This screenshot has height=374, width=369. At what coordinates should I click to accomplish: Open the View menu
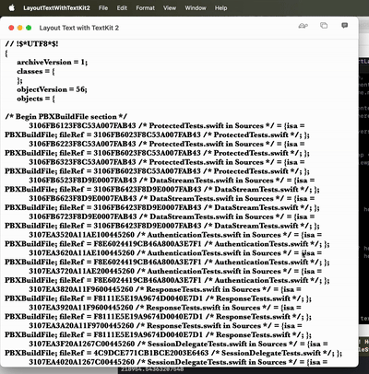[170, 8]
